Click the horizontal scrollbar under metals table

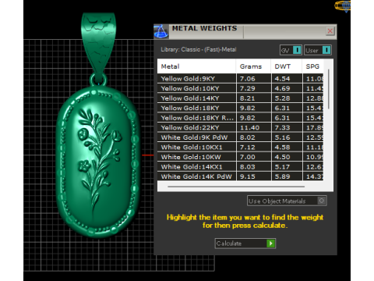click(236, 187)
